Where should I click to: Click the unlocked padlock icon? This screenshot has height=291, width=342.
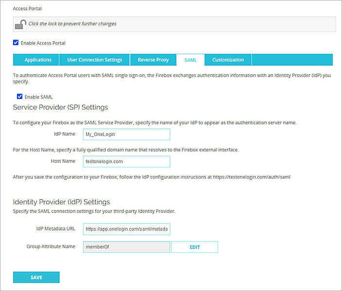[x=20, y=24]
